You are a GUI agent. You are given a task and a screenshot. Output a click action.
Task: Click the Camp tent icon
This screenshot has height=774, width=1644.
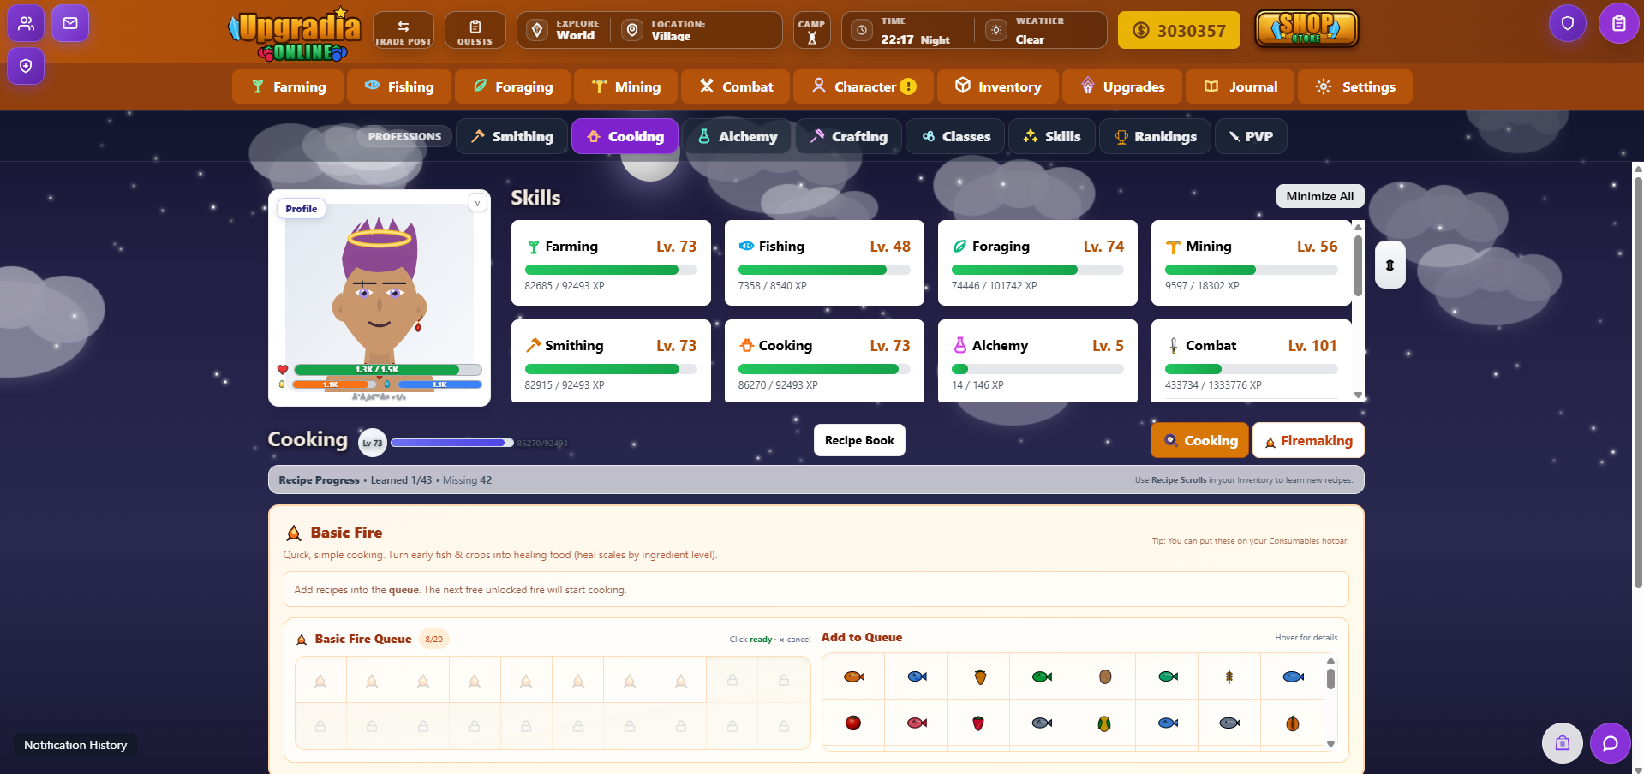[x=811, y=31]
